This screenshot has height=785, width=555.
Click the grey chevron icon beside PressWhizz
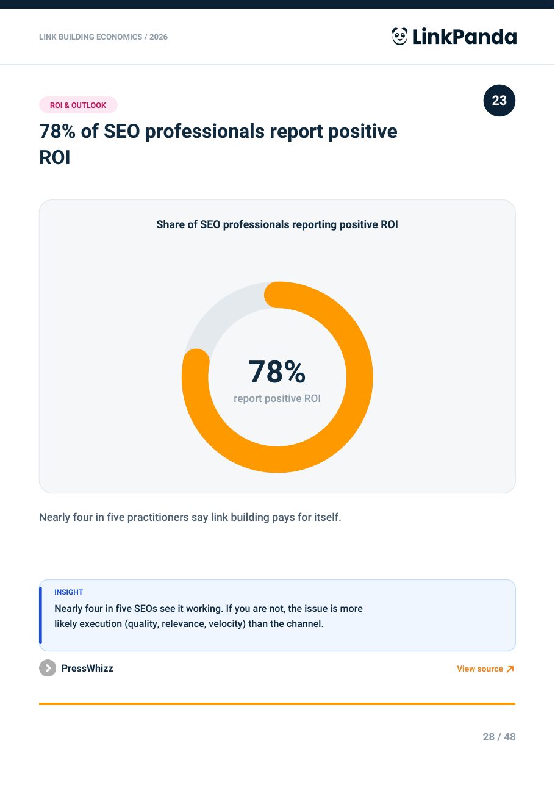48,668
